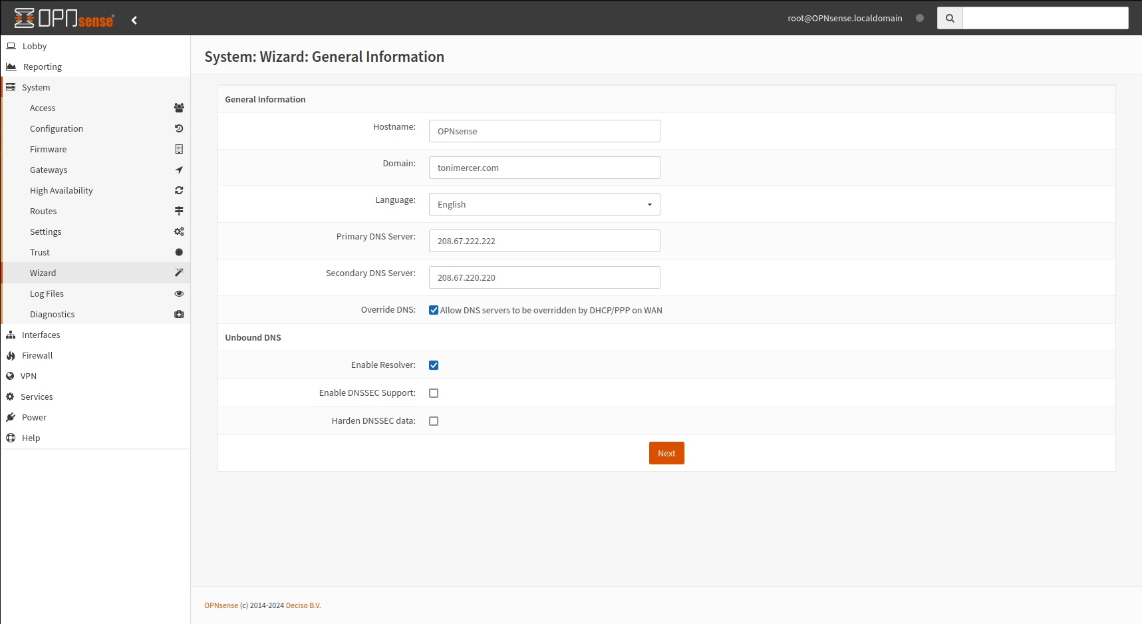Focus the Primary DNS Server field
Screen dimensions: 1142x624
pyautogui.click(x=545, y=241)
